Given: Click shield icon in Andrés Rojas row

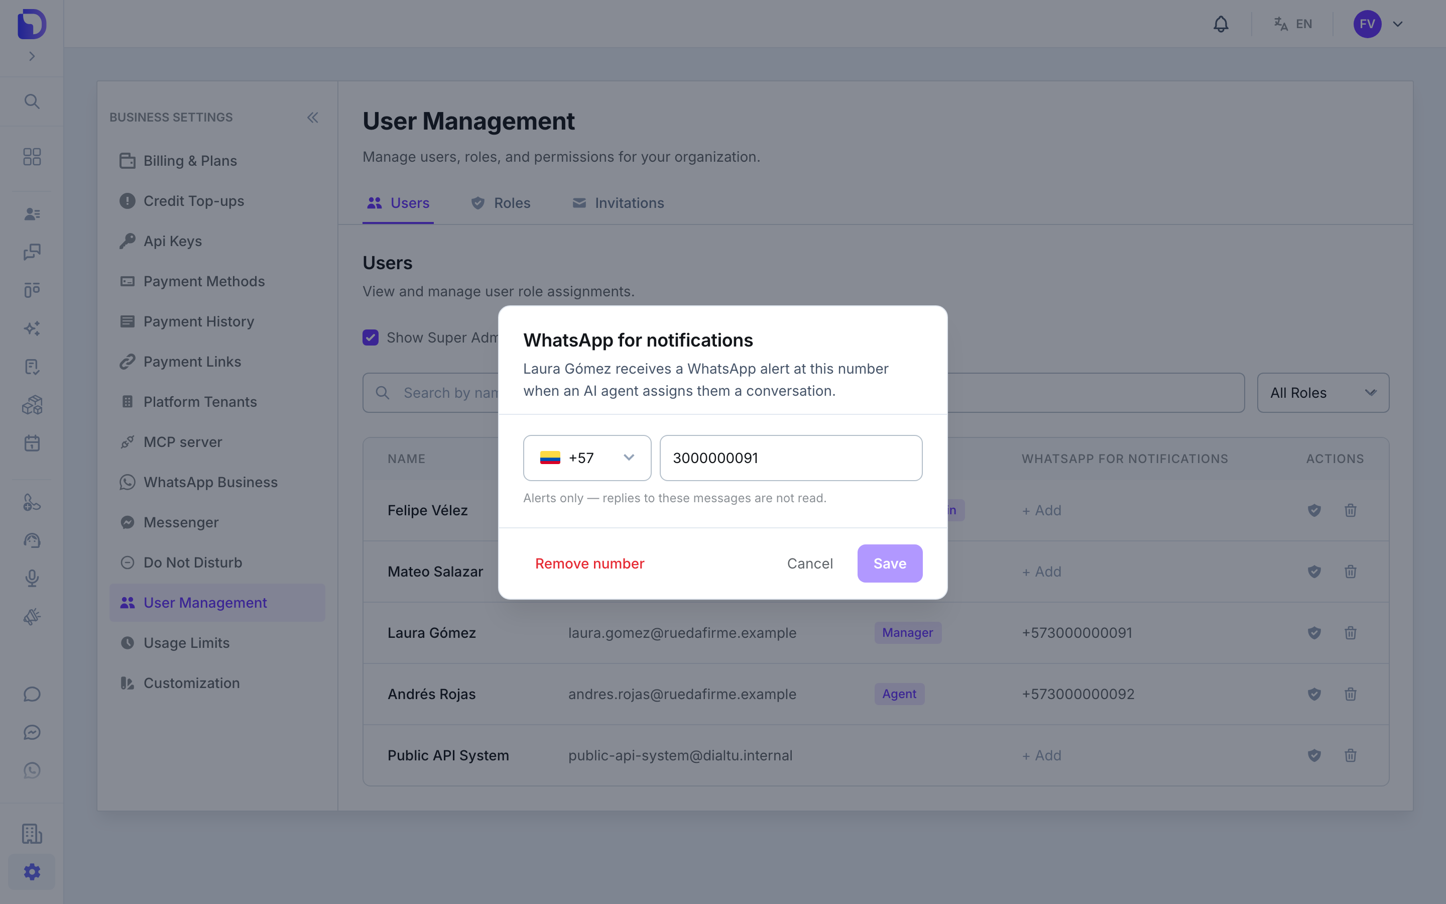Looking at the screenshot, I should [1314, 694].
